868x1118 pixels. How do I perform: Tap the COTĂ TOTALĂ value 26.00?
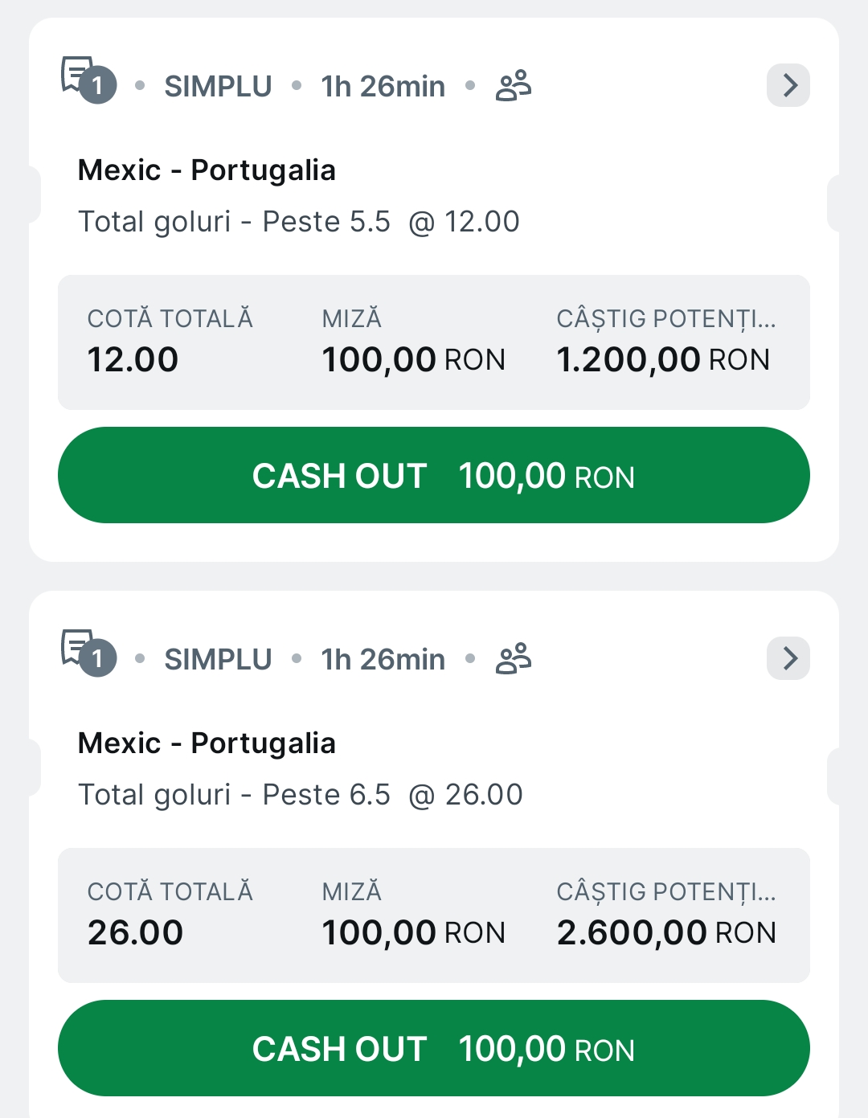(135, 932)
